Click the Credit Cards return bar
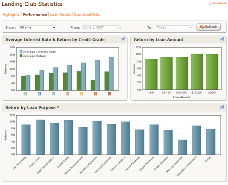Image resolution: width=228 pixels, height=185 pixels. tap(69, 137)
